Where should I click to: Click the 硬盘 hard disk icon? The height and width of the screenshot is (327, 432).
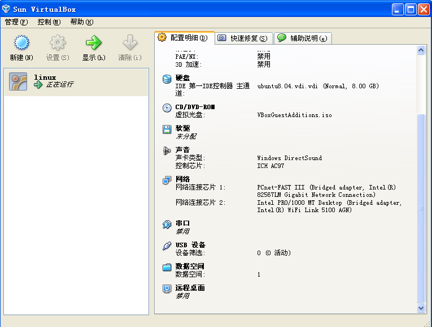pyautogui.click(x=167, y=79)
